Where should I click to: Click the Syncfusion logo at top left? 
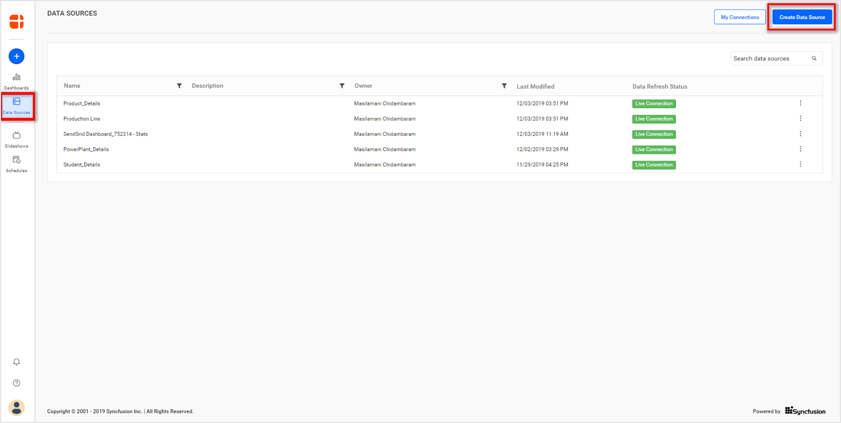16,21
